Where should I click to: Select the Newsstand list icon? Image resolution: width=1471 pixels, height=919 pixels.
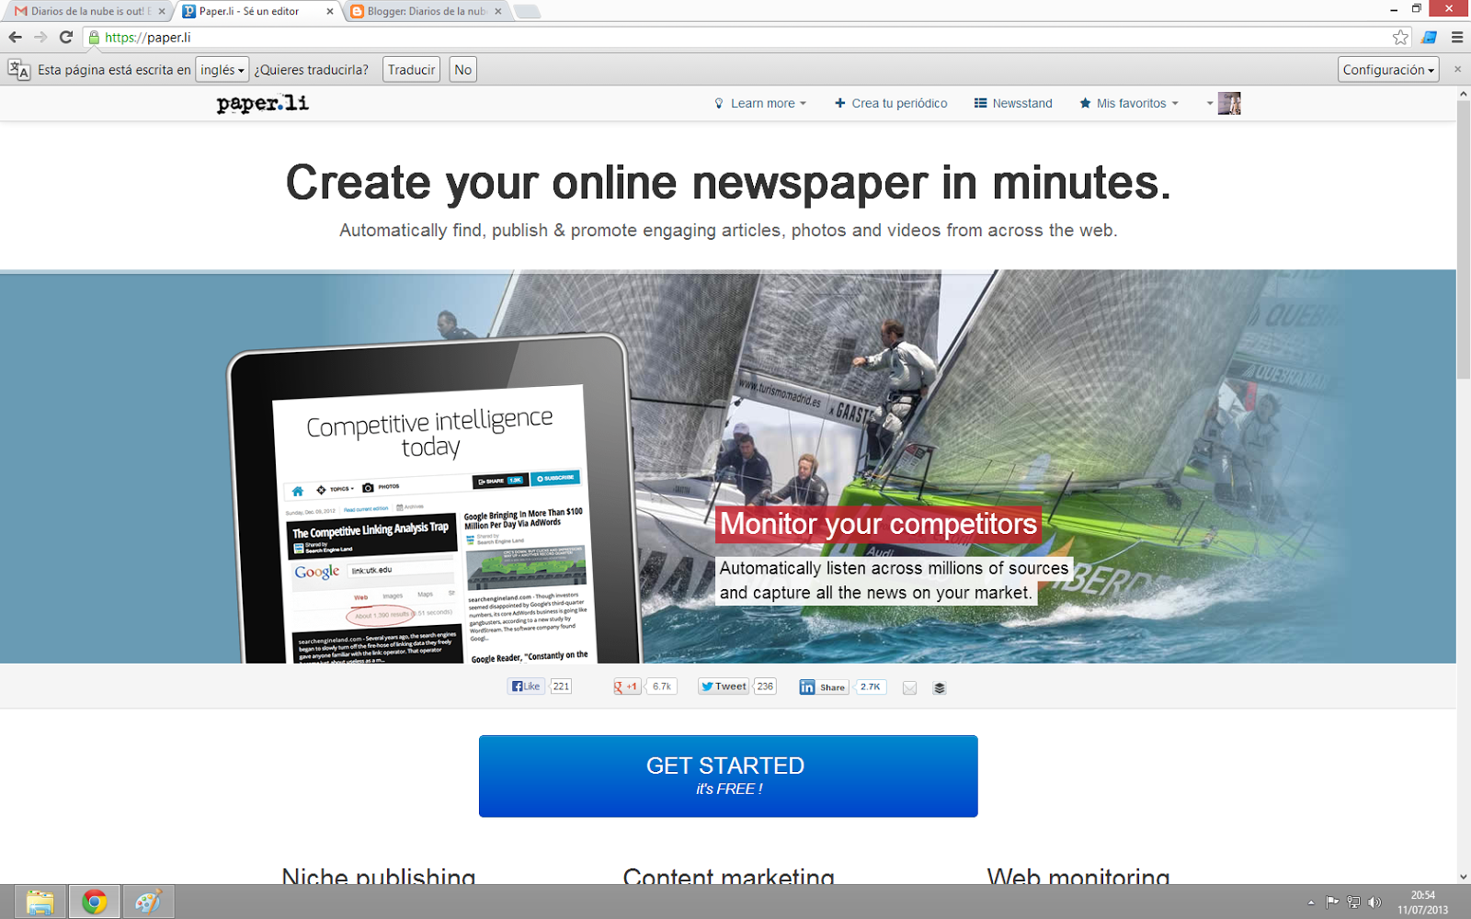pos(979,103)
